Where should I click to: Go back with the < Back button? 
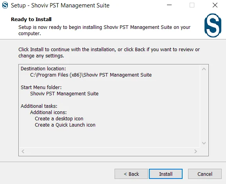131,174
